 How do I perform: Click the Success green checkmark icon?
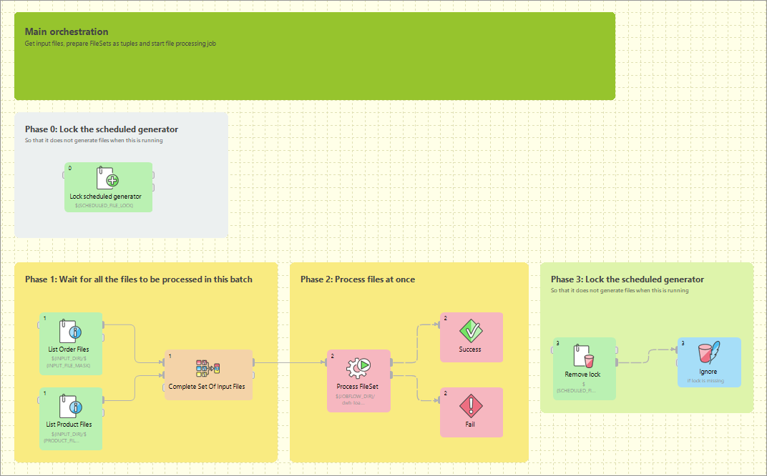(471, 330)
